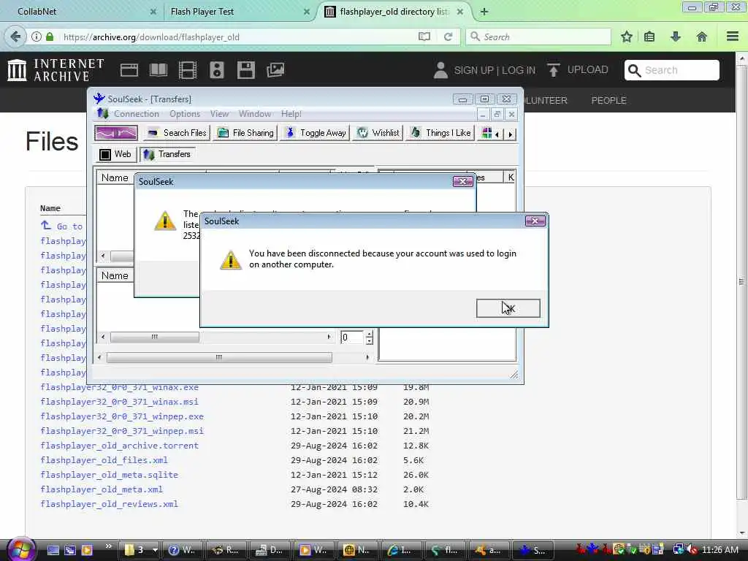
Task: Open the Texts book icon on Internet Archive
Action: pyautogui.click(x=159, y=70)
